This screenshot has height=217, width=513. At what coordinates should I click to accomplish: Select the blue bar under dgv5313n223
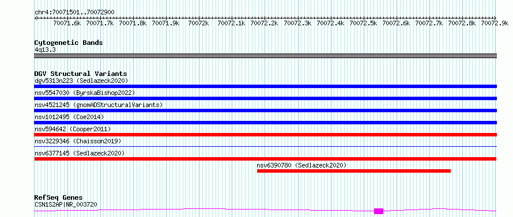265,86
